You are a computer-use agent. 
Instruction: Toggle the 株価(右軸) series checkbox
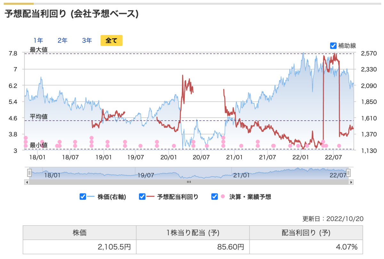(x=83, y=197)
